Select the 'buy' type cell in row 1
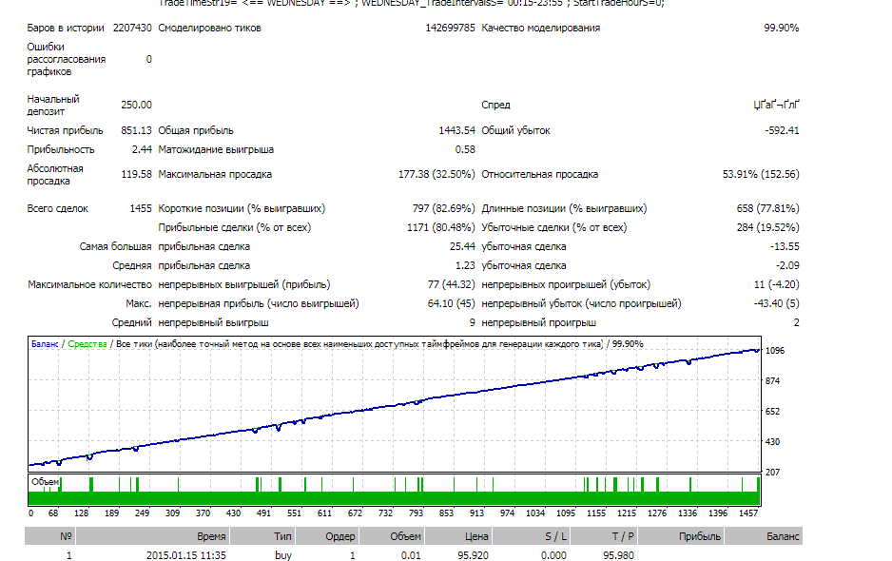The width and height of the screenshot is (892, 561). click(283, 555)
